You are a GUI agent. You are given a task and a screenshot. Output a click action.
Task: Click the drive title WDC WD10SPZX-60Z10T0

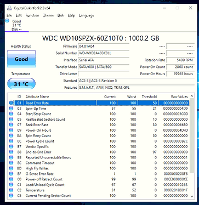(x=101, y=38)
